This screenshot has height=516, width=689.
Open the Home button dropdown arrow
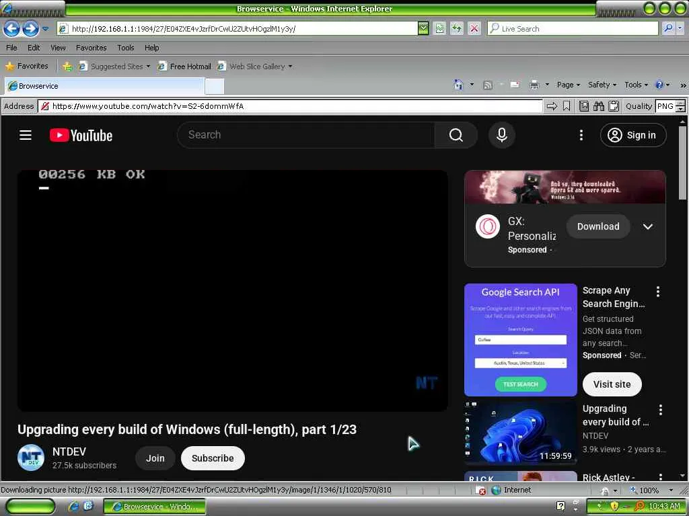[472, 84]
